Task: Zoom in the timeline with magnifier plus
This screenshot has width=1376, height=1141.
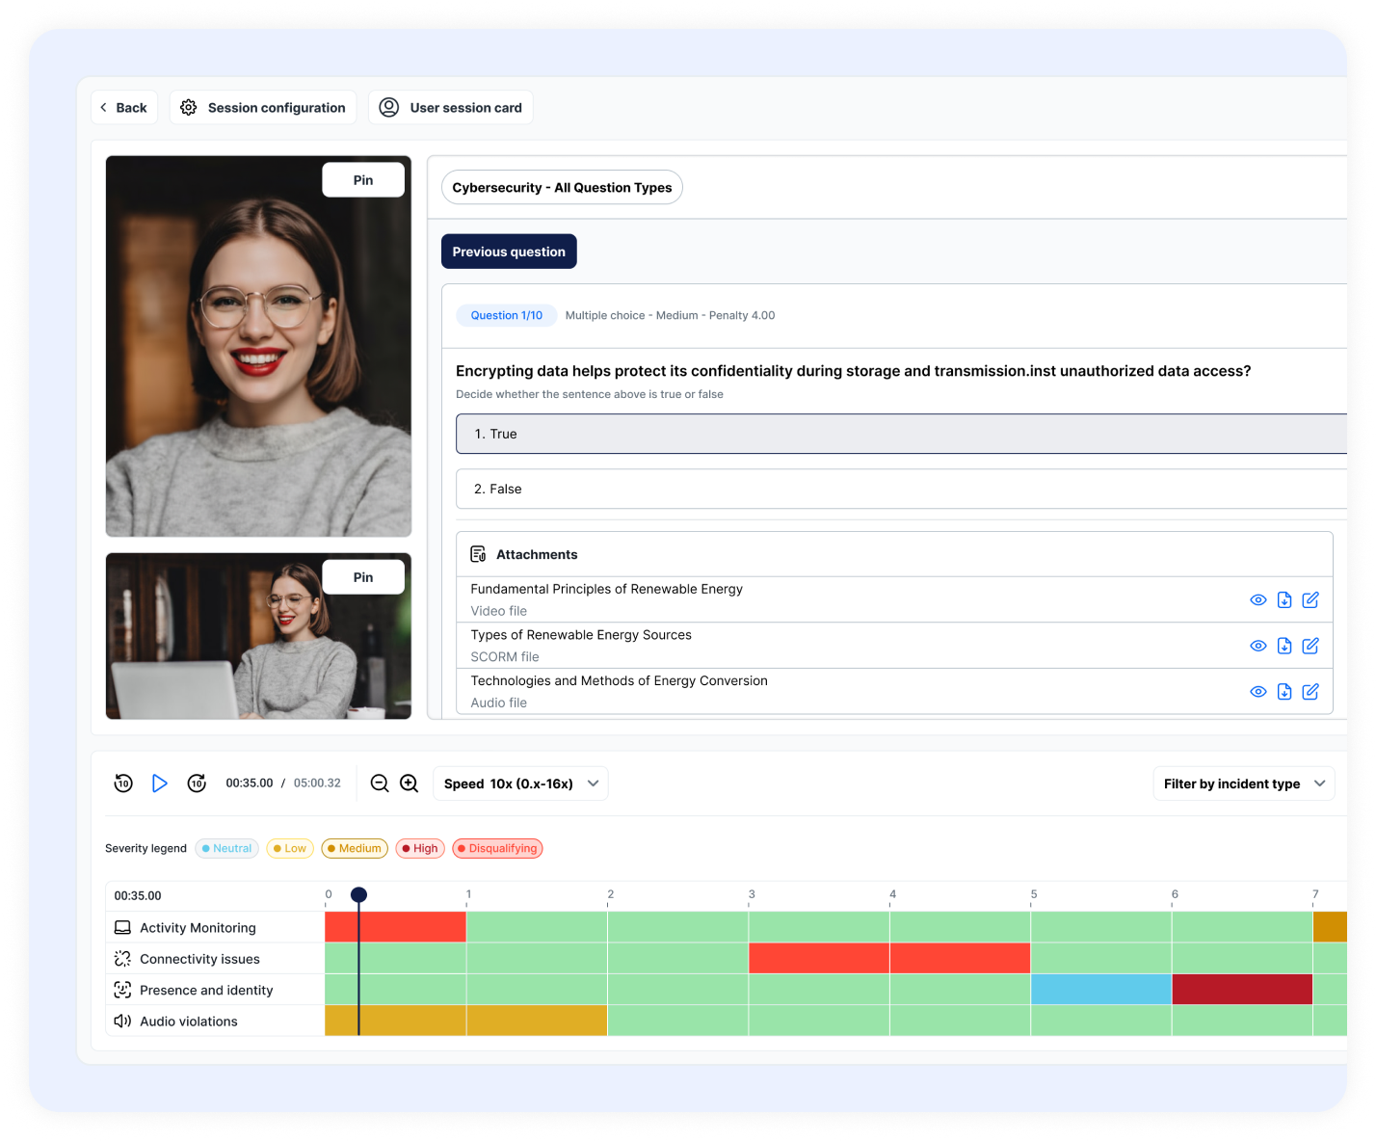Action: click(410, 783)
